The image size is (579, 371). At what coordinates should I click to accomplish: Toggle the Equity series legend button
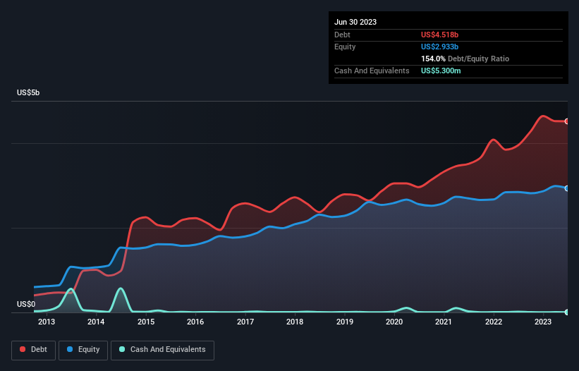(x=83, y=350)
